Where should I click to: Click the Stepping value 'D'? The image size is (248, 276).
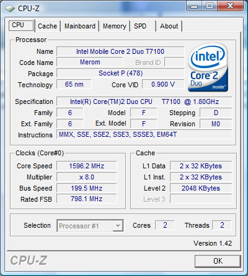[x=216, y=113]
